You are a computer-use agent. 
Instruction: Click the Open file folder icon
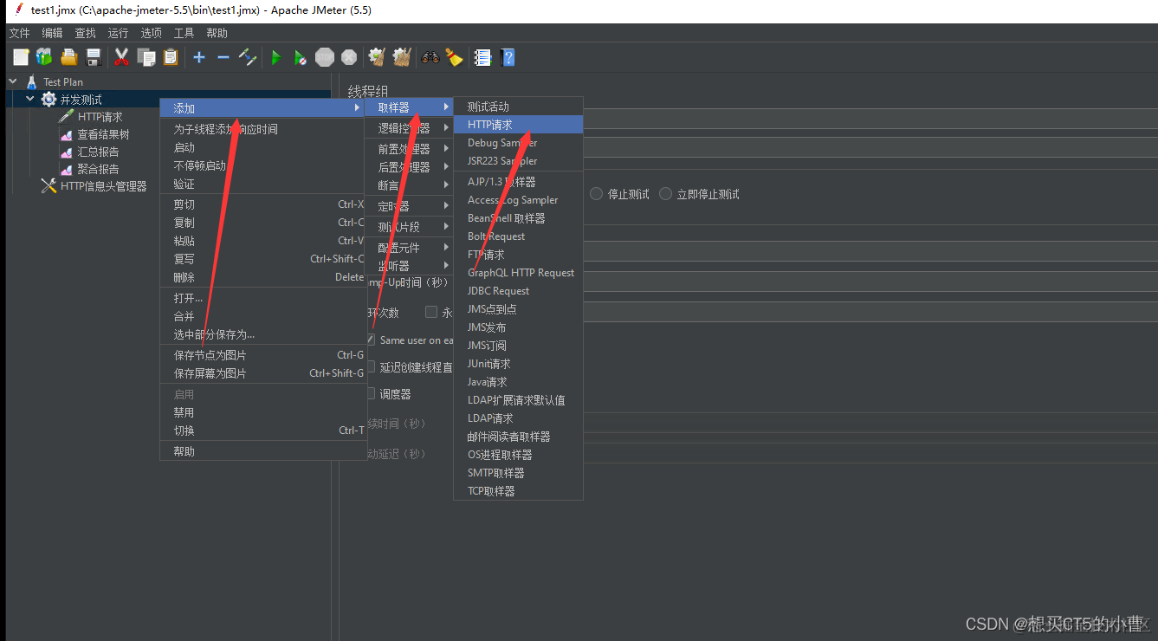(68, 57)
